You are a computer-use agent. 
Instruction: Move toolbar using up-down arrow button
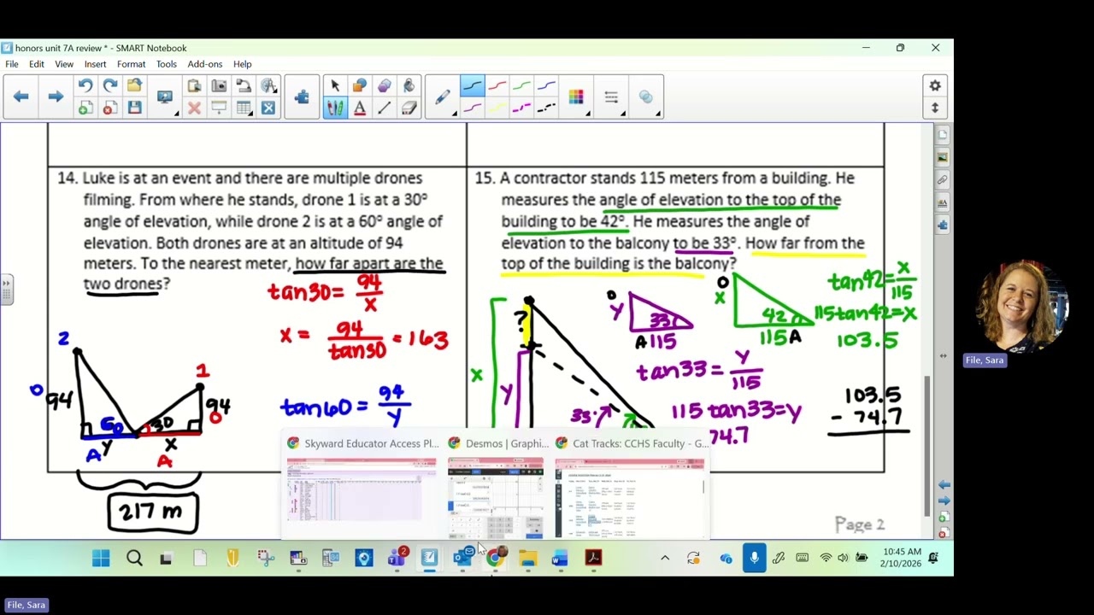(935, 108)
